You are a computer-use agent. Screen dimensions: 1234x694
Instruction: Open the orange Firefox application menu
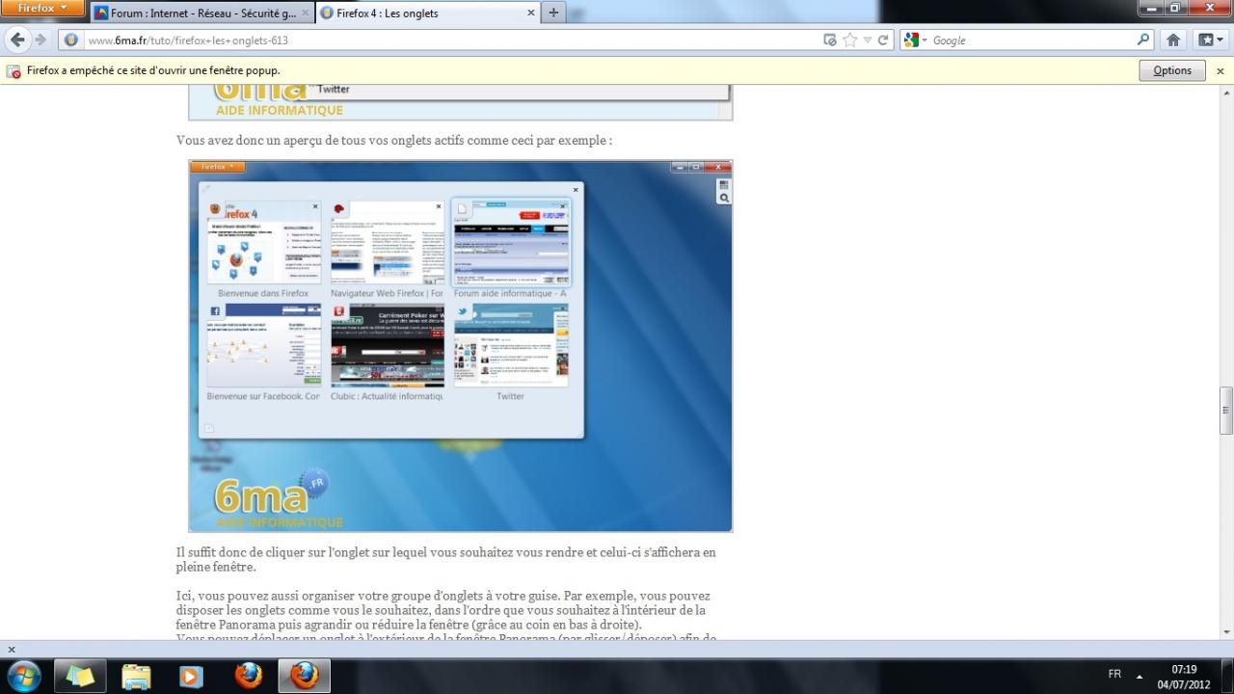pyautogui.click(x=43, y=9)
